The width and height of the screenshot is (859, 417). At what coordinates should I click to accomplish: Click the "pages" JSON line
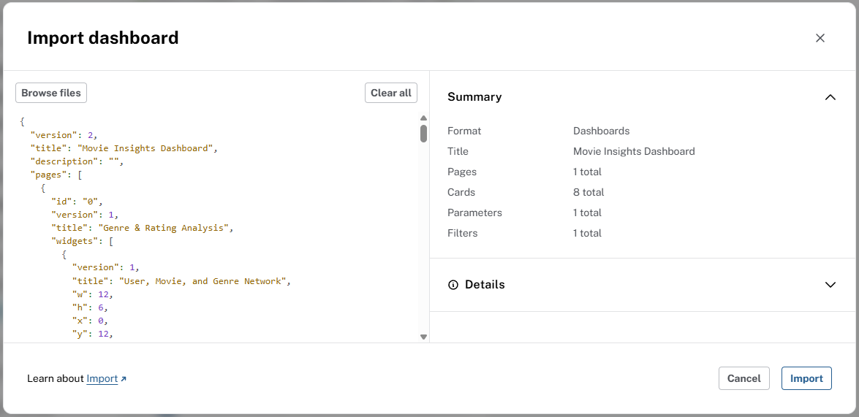(56, 175)
